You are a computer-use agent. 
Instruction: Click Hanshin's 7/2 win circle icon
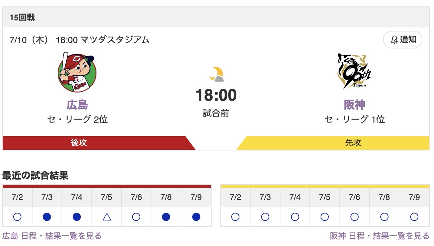click(235, 217)
